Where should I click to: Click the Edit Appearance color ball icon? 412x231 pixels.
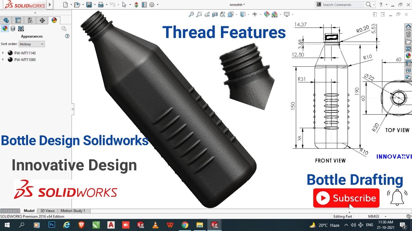pyautogui.click(x=267, y=14)
